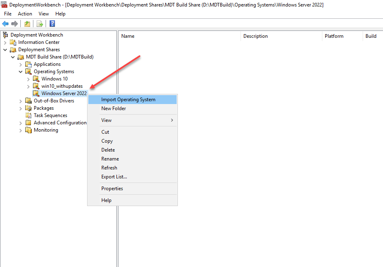Collapse the Operating Systems node

(20, 71)
